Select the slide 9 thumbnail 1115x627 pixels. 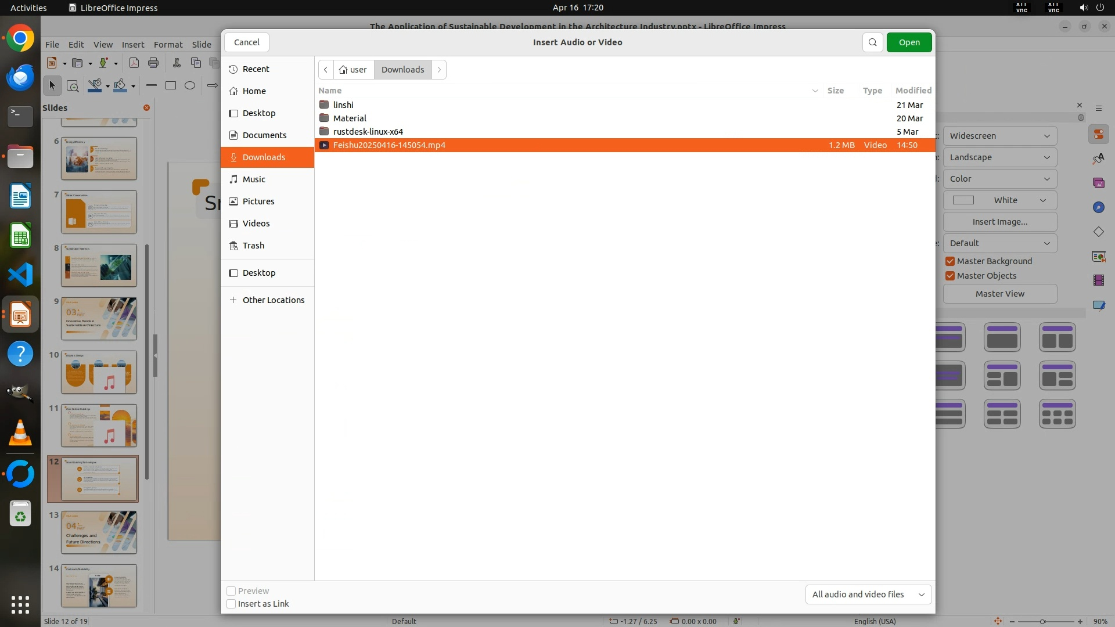(x=99, y=319)
